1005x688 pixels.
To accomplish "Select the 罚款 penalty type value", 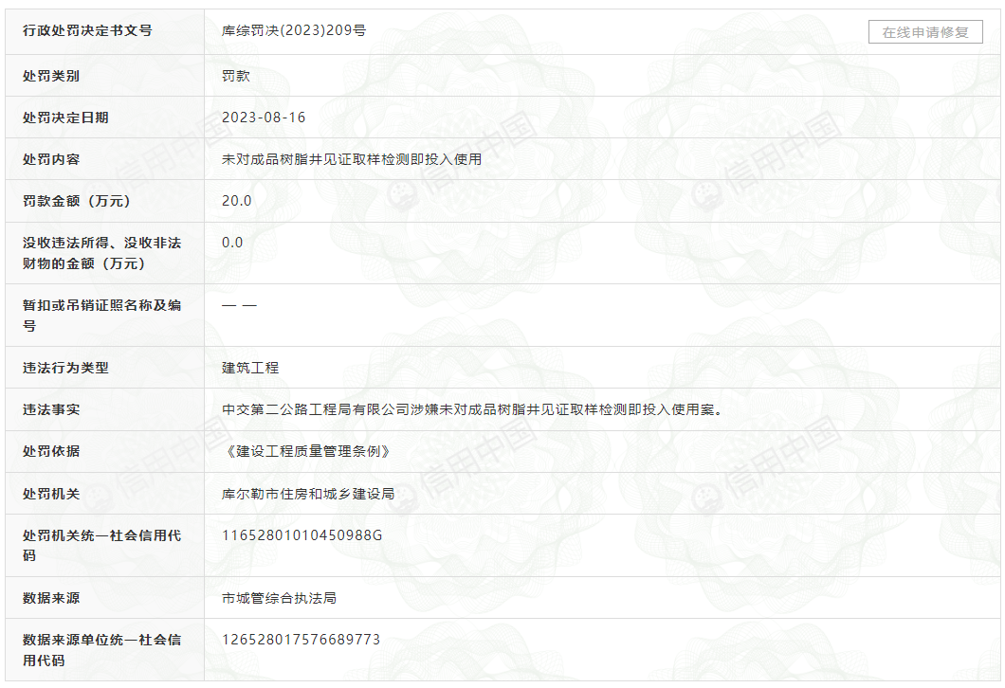I will (236, 76).
